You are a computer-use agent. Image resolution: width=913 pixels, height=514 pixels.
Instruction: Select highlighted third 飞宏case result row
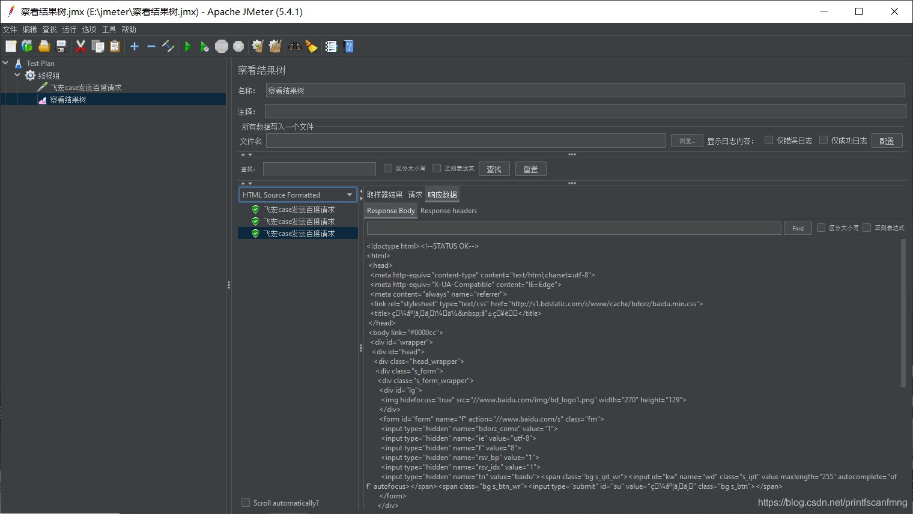click(x=298, y=233)
